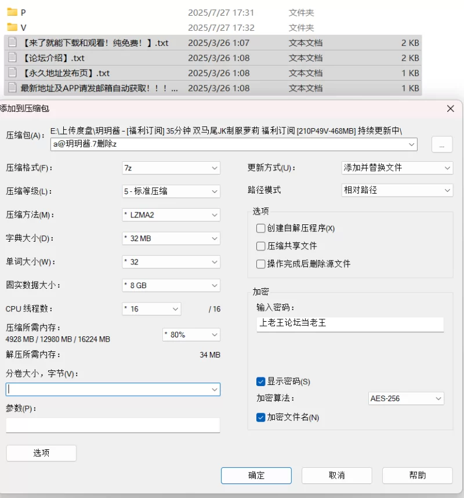This screenshot has height=498, width=464.
Task: Click the 【永久地址发布页】.txt file icon
Action: (12, 72)
